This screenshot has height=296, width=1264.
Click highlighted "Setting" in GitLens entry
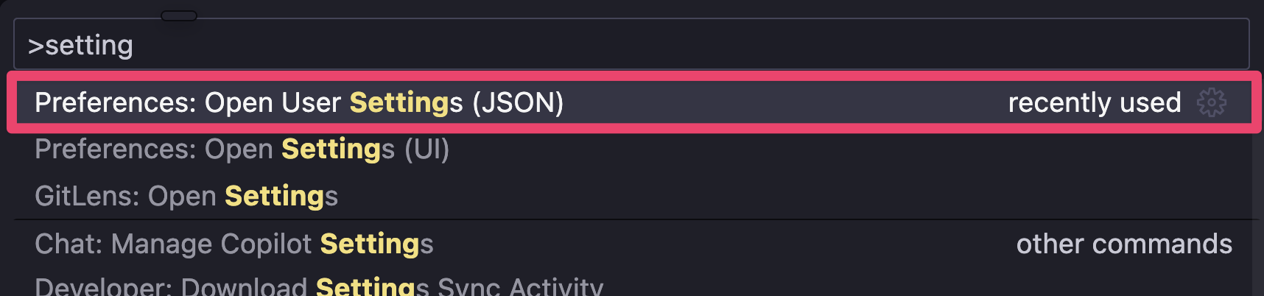pyautogui.click(x=274, y=197)
